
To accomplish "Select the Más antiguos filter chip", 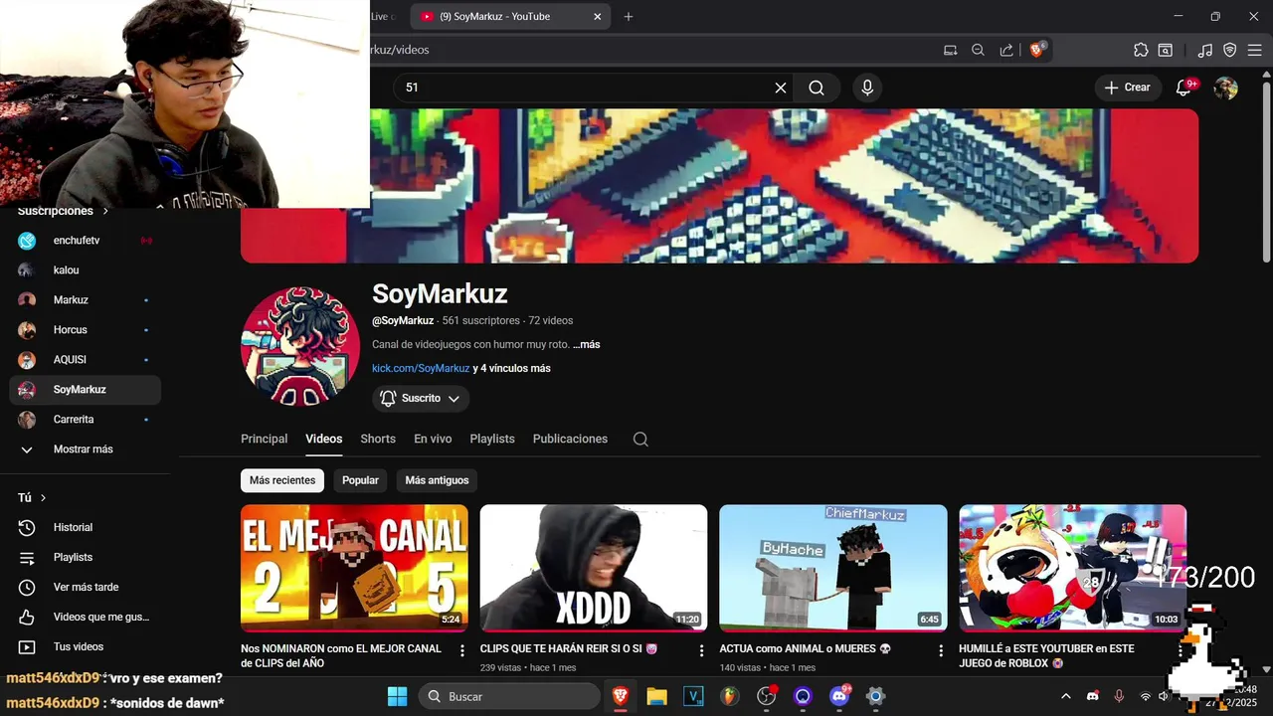I will click(x=437, y=480).
